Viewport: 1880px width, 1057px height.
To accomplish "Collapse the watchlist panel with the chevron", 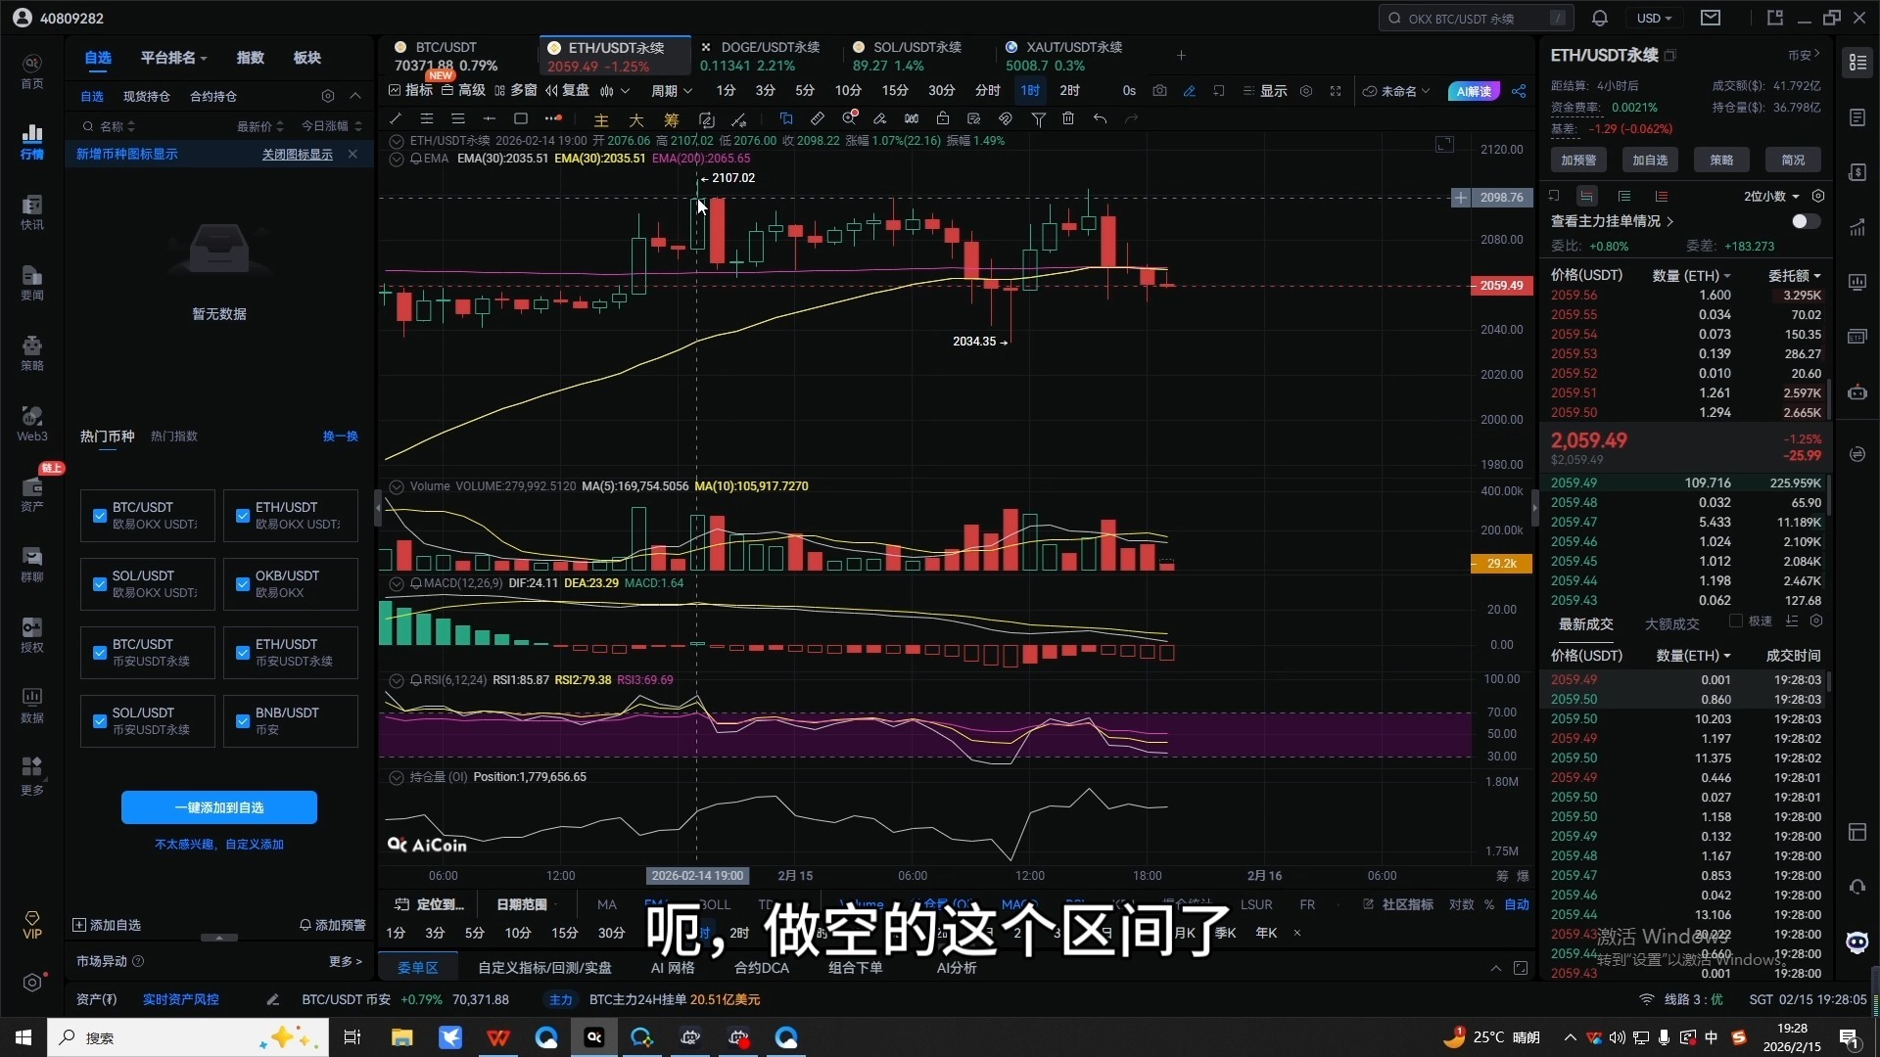I will pyautogui.click(x=355, y=96).
